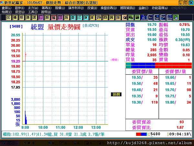Open the 功能選擇(A) menu
The image size is (194, 146).
tap(160, 8)
